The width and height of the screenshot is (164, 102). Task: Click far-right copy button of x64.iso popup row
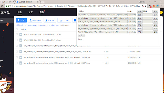[155, 22]
